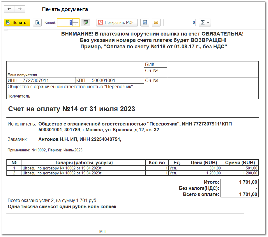The width and height of the screenshot is (268, 237).
Task: Click the Всего к оплате amount cell
Action: [x=239, y=194]
